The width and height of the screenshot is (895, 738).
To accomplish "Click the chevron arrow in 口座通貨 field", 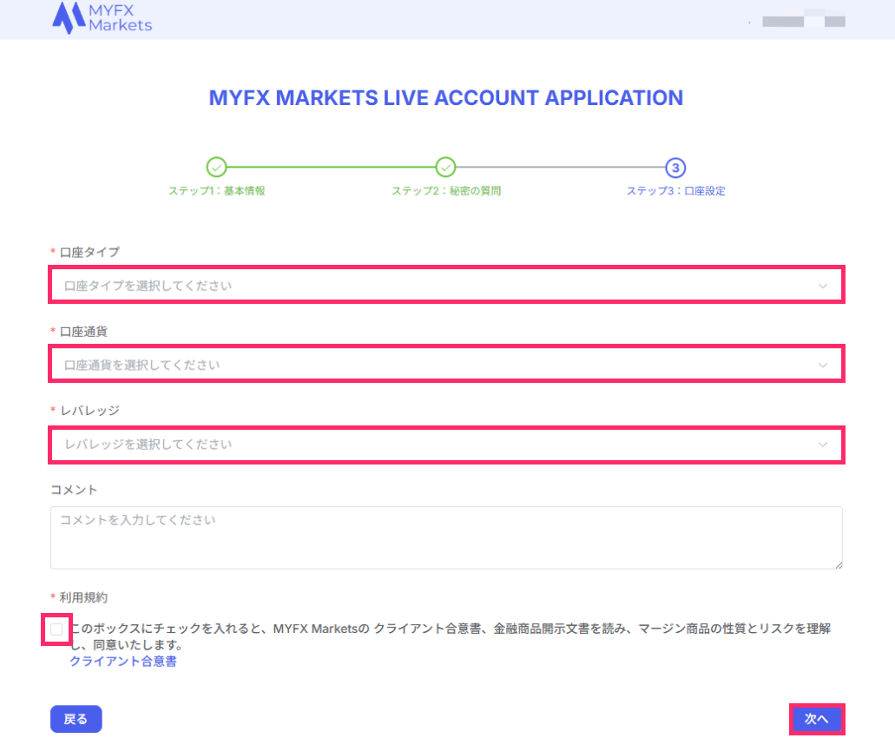I will (823, 366).
